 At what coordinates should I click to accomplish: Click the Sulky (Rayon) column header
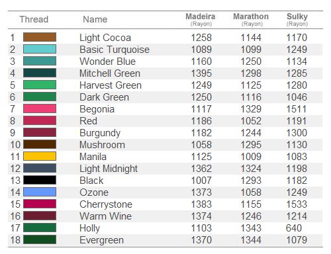point(297,19)
